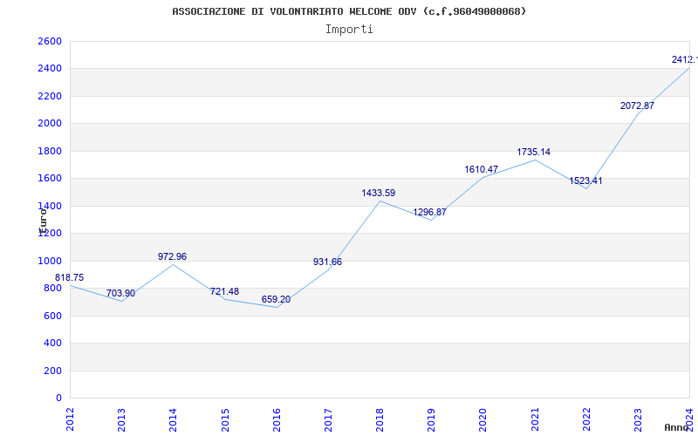
Task: Select the 2017 x-axis year label
Action: point(328,419)
